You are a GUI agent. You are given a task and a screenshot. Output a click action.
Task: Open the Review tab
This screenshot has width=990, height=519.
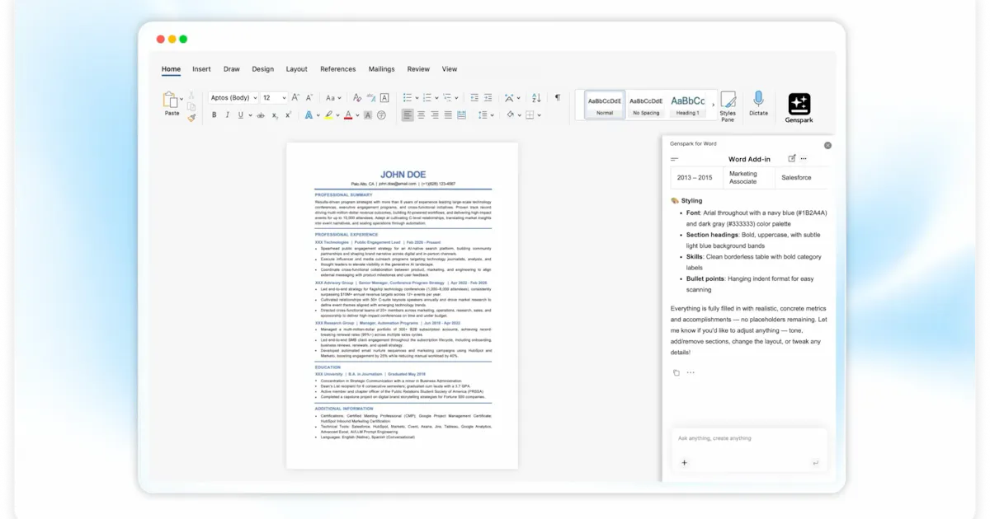pos(418,69)
